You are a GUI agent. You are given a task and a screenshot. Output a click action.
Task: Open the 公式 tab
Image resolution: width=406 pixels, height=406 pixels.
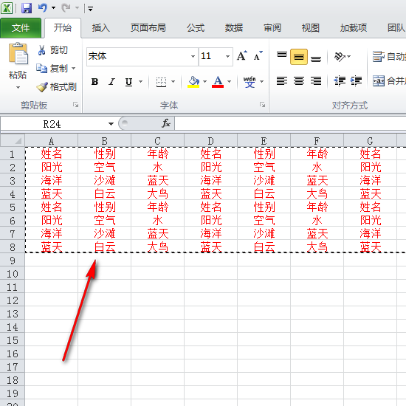[x=196, y=28]
